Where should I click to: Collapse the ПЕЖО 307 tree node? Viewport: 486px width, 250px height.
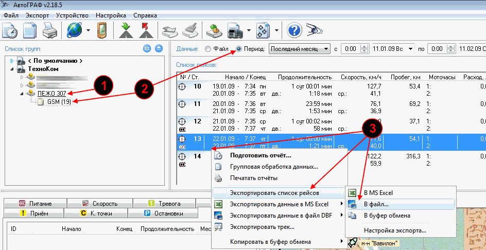coord(22,93)
